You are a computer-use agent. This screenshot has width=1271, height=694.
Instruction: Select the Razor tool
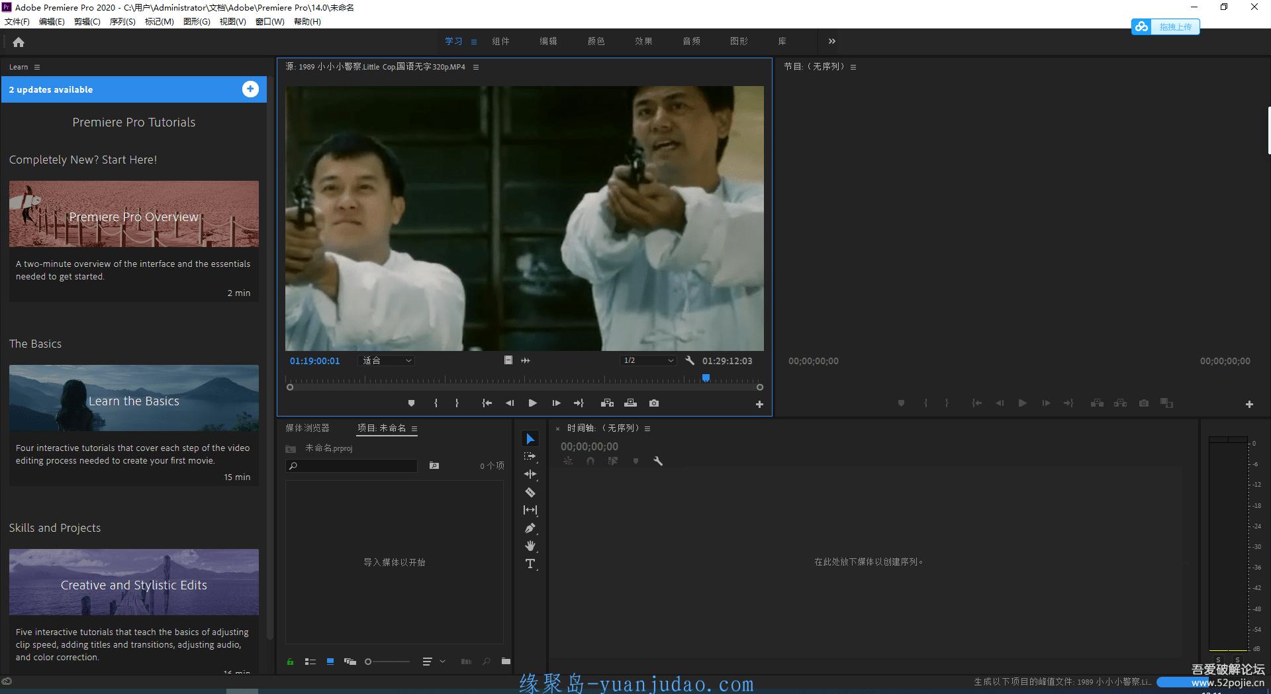point(530,492)
